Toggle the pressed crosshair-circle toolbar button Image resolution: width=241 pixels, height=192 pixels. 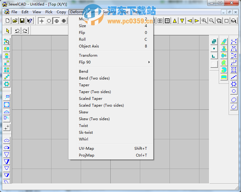56,21
